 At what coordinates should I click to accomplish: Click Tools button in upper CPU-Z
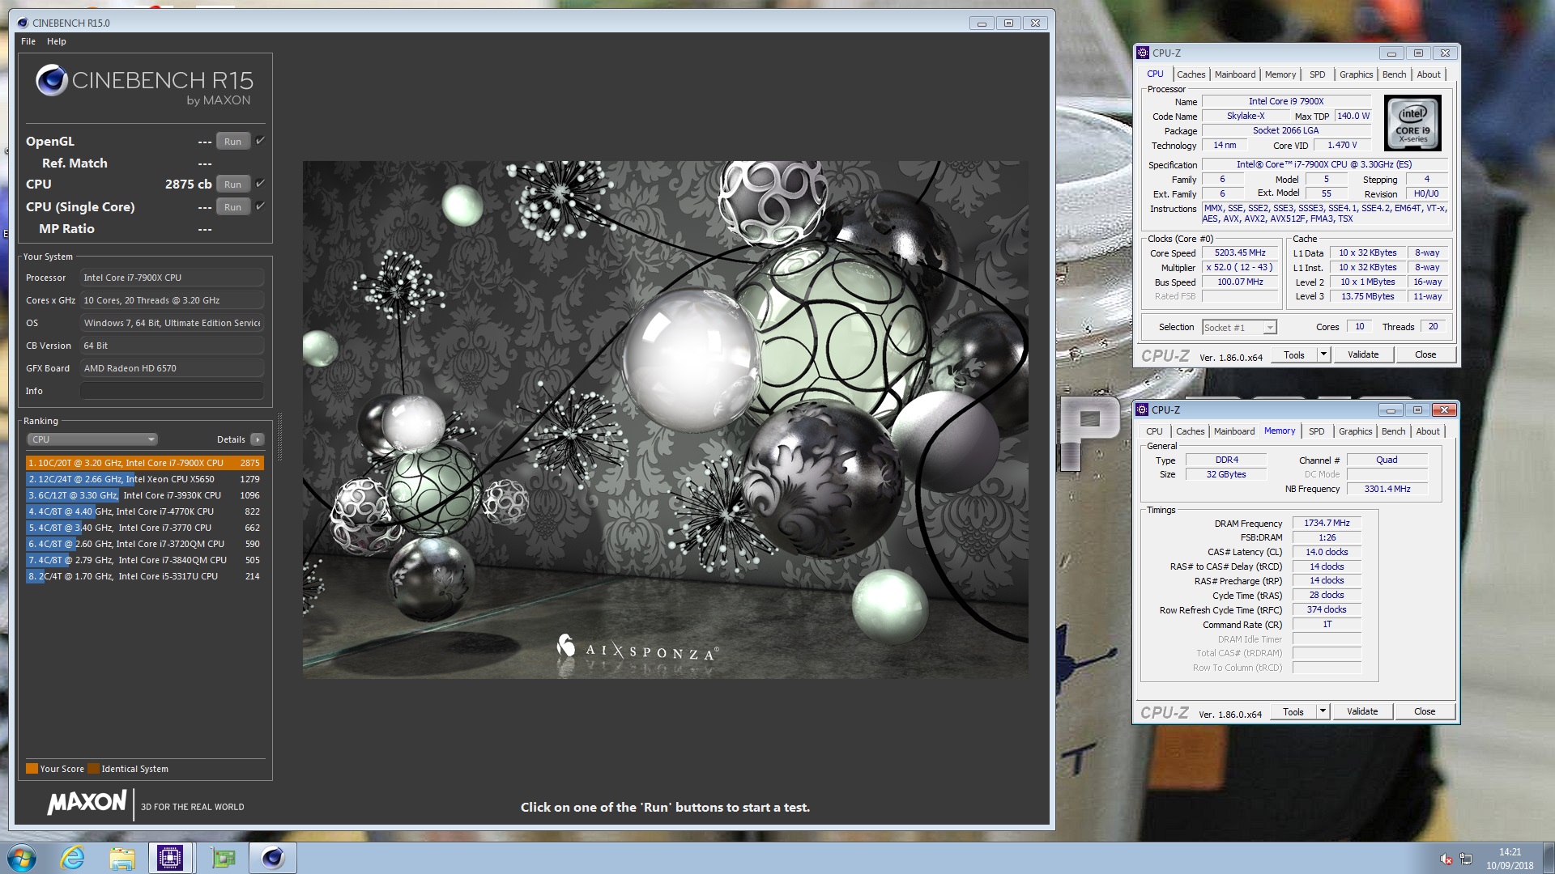1294,354
